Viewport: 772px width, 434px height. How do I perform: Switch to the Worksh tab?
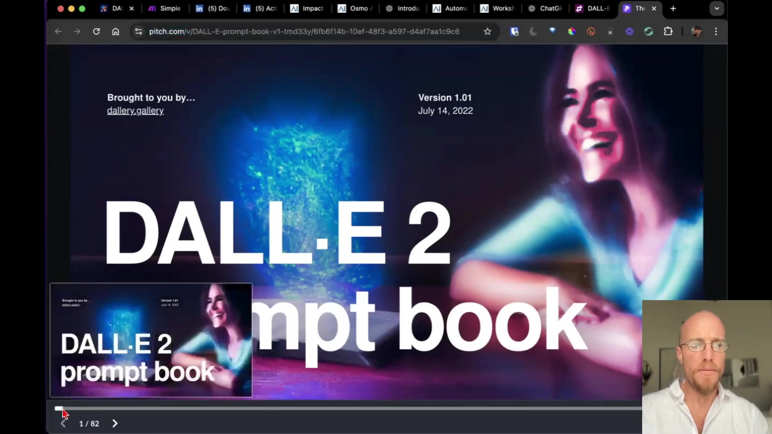(x=498, y=8)
